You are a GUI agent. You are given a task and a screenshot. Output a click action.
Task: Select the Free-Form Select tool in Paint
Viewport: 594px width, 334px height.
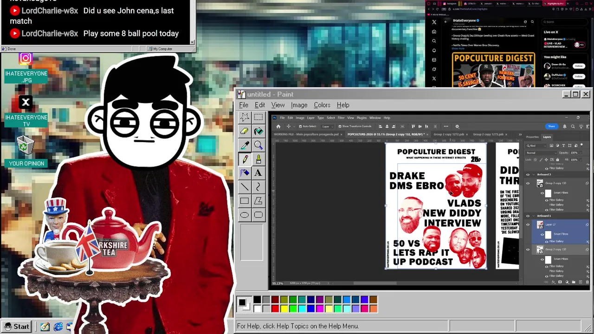point(245,117)
